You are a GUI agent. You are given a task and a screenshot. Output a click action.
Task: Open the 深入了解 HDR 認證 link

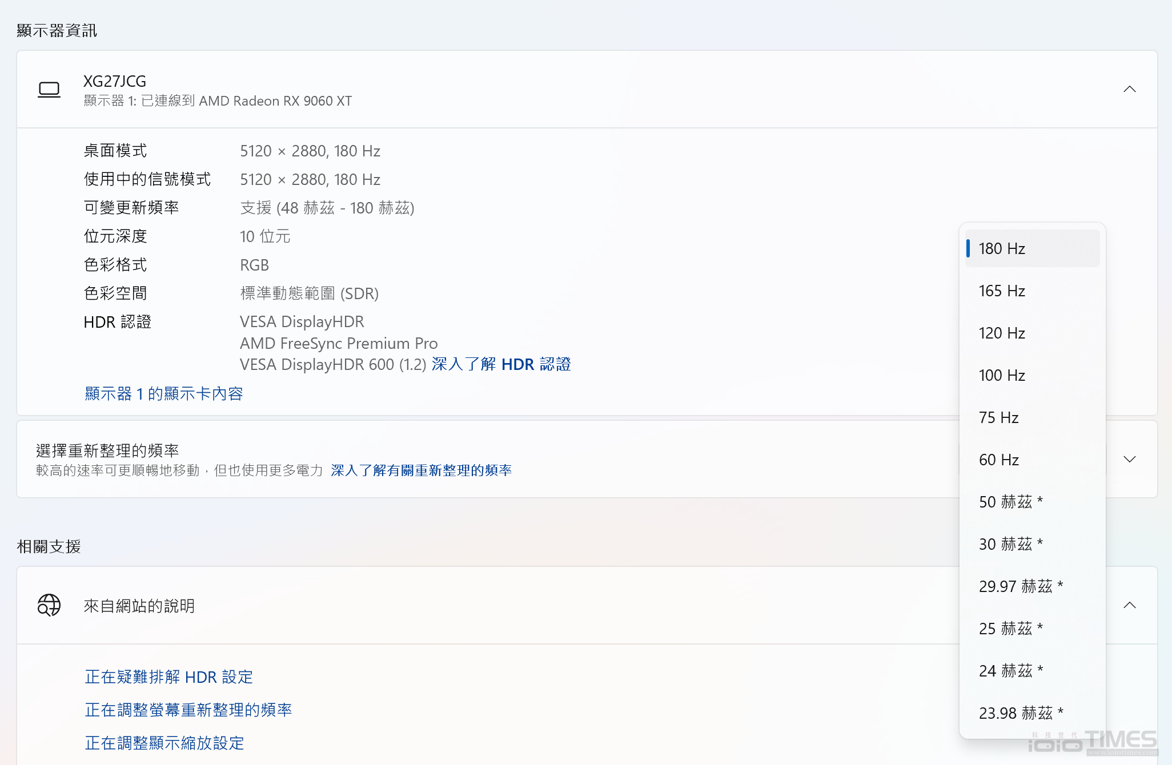501,364
